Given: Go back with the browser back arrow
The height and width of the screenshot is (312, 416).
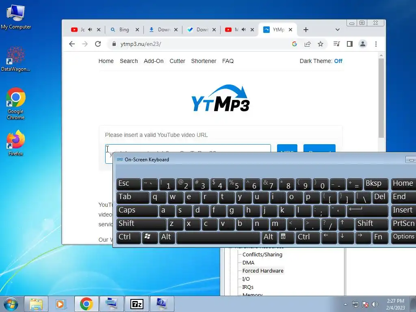Looking at the screenshot, I should (x=72, y=44).
